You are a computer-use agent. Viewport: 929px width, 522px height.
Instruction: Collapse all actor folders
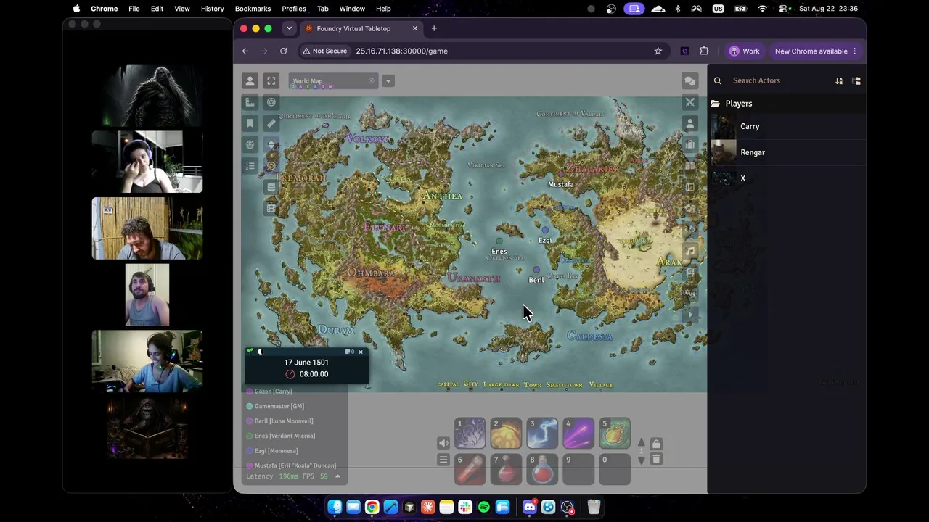click(x=856, y=81)
